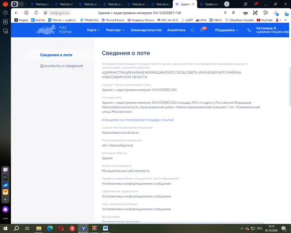
Task: Expand the Торги dropdown menu
Action: pyautogui.click(x=93, y=30)
